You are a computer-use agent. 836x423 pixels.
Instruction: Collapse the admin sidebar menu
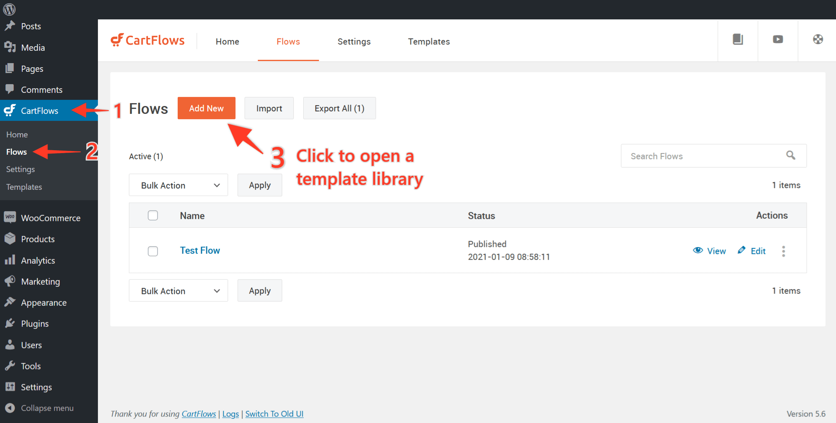pos(47,408)
